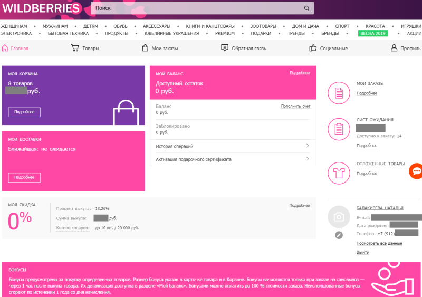
Task: Open the Мужчинам category
Action: click(x=55, y=26)
